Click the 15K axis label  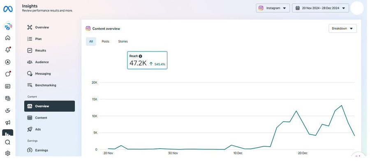coord(95,99)
